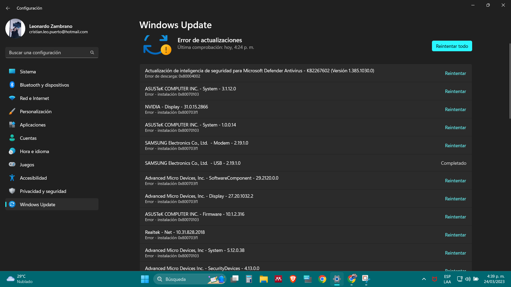Open the Windows Start menu
This screenshot has height=287, width=511.
(145, 279)
